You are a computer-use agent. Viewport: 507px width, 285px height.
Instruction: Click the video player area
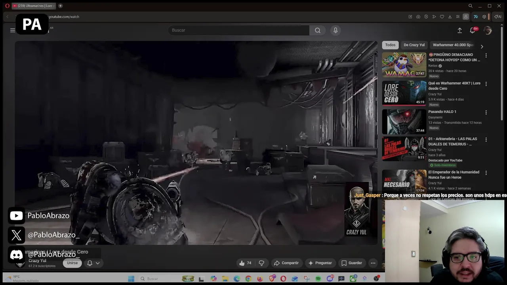pyautogui.click(x=196, y=142)
